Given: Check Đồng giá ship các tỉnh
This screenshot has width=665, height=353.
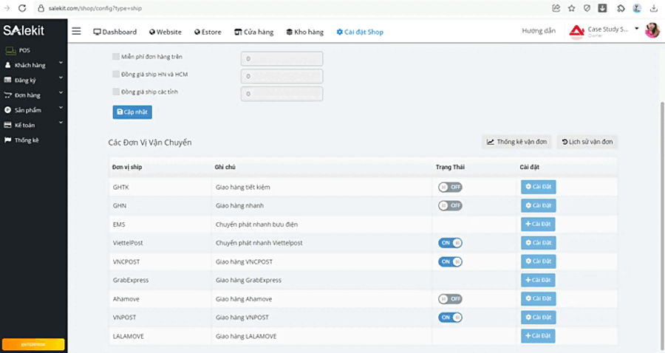Looking at the screenshot, I should [x=116, y=92].
